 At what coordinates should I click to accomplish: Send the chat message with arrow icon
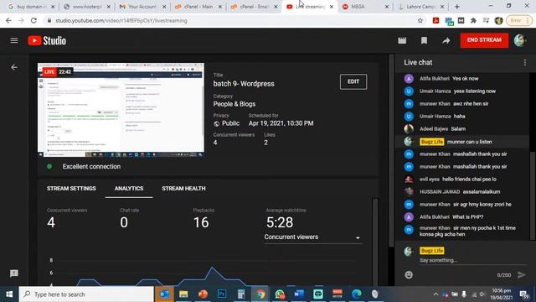tap(521, 274)
